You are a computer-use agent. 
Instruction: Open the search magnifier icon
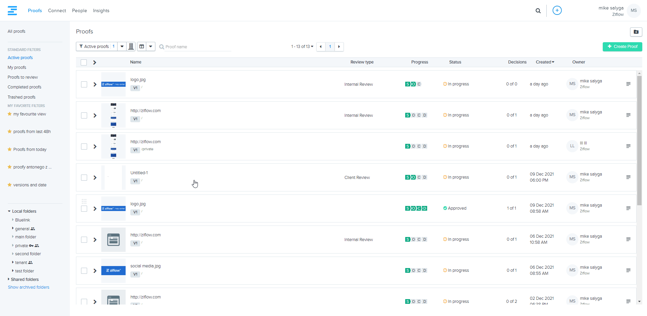pos(538,11)
